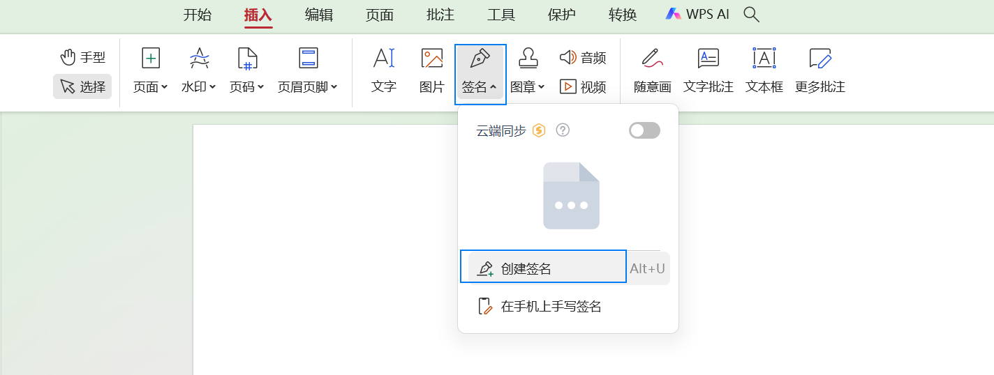Open WPS AI assistant
The width and height of the screenshot is (994, 375).
coord(697,14)
